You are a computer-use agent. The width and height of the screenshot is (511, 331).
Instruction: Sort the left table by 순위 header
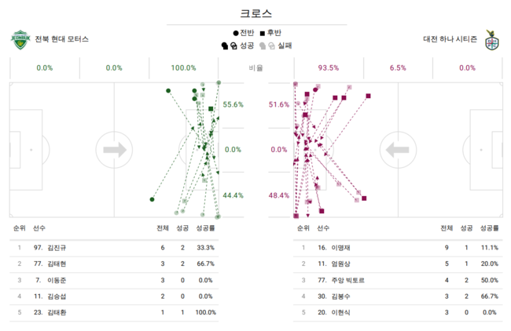tap(19, 228)
